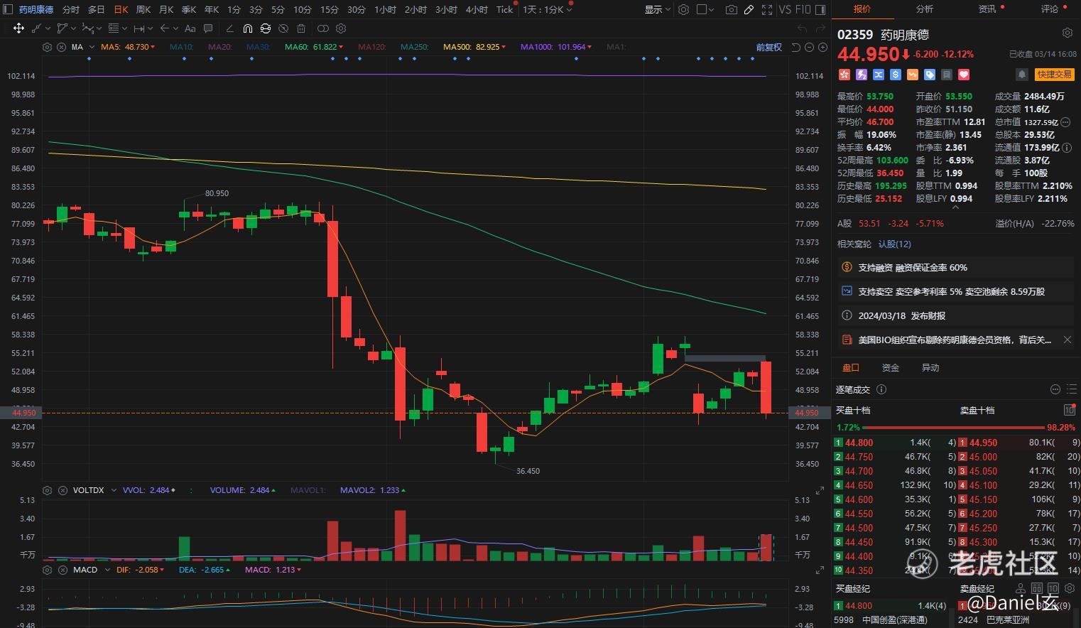Pick the trend line drawing tool
This screenshot has height=628, width=1081.
click(37, 28)
